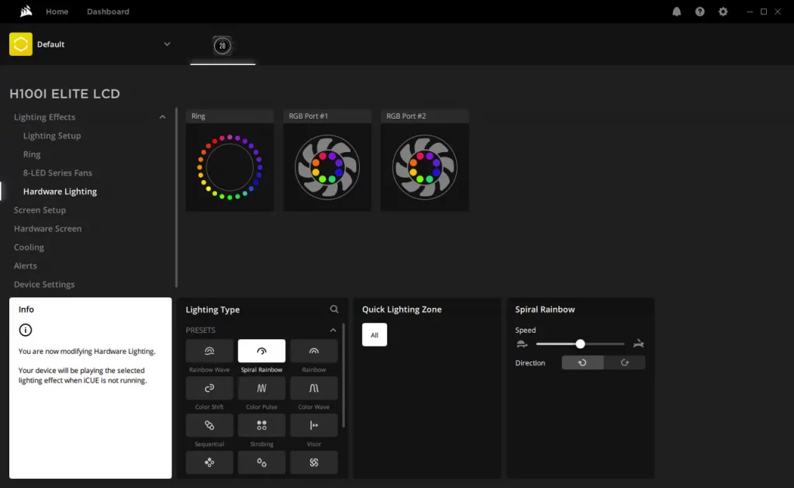This screenshot has width=794, height=488.
Task: Select the two-circle preset in the bottom row
Action: [261, 462]
